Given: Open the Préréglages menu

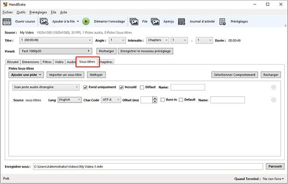Looking at the screenshot, I should pos(38,12).
